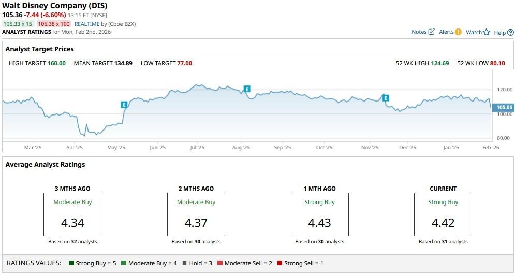This screenshot has height=274, width=515.
Task: Click the Watch link
Action: pyautogui.click(x=474, y=33)
